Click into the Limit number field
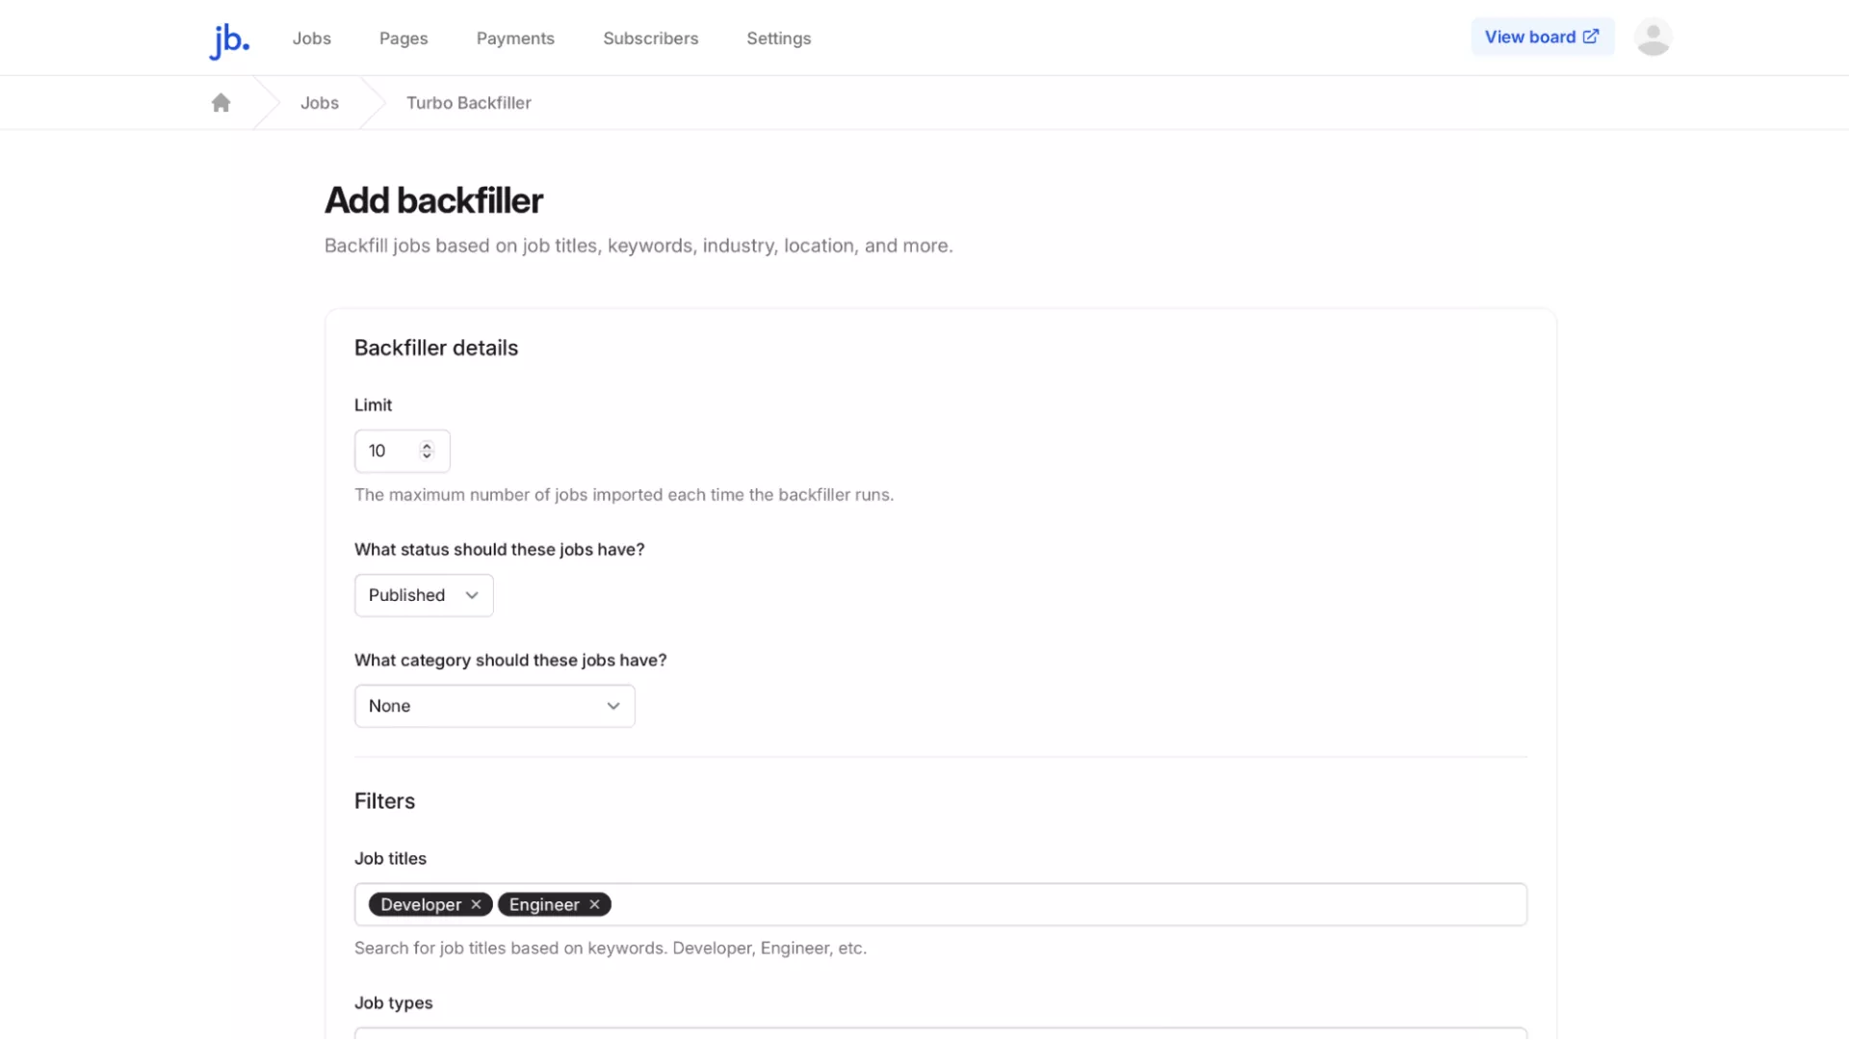Screen dimensions: 1849x1040 (388, 451)
